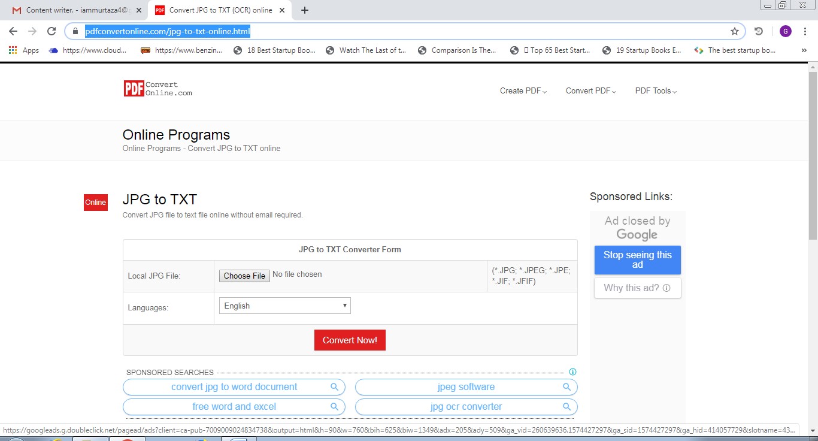The image size is (818, 441).
Task: Open the Watch The Last of bookmark
Action: pyautogui.click(x=366, y=50)
